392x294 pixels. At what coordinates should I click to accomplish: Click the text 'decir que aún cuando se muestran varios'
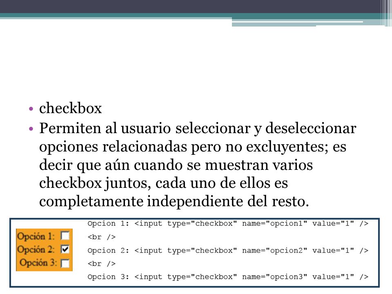pos(176,165)
